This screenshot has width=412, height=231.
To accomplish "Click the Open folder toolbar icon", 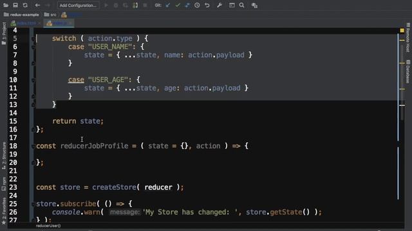I will (6, 5).
